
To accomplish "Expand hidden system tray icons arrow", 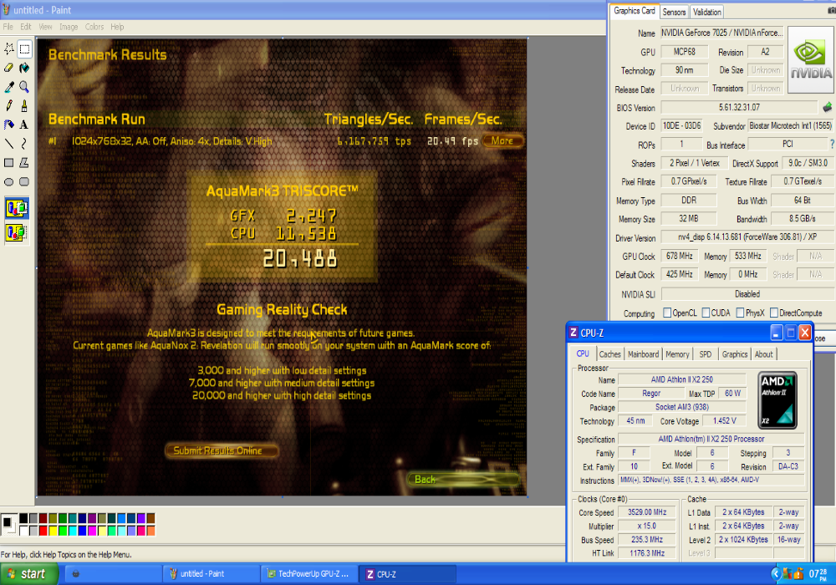I will click(x=776, y=573).
